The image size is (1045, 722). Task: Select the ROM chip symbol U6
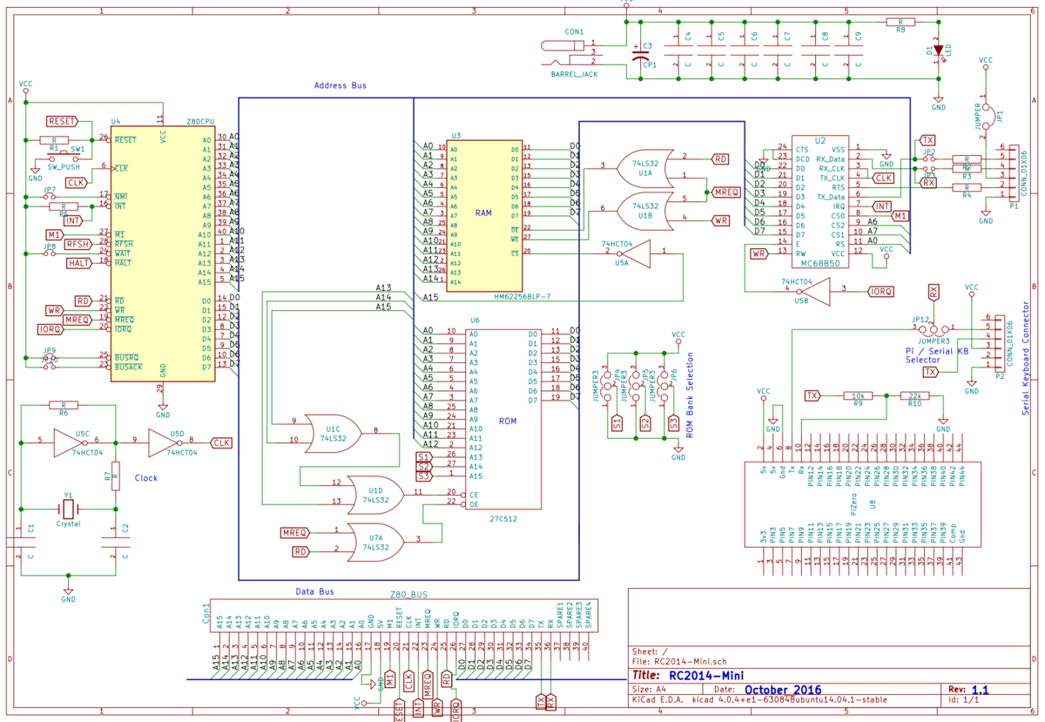(x=503, y=421)
